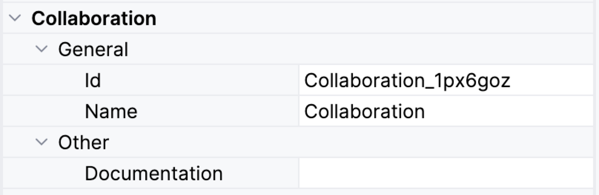Edit the Name field containing Collaboration

pyautogui.click(x=364, y=112)
